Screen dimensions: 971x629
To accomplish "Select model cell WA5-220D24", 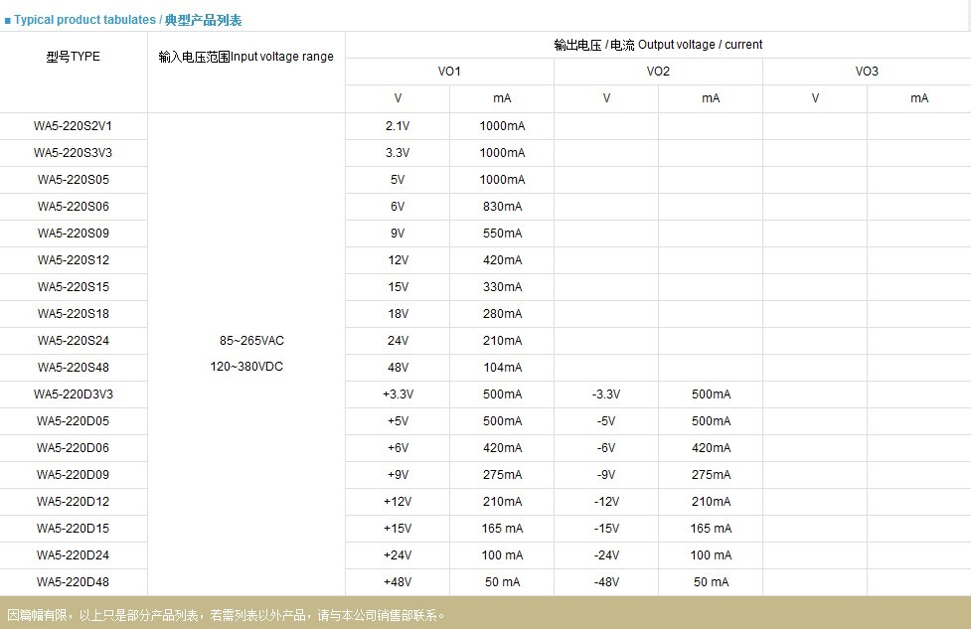I will pyautogui.click(x=74, y=554).
